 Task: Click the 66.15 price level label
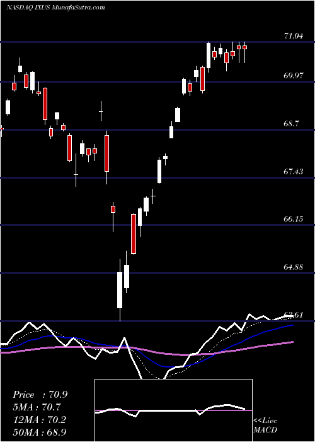click(294, 218)
